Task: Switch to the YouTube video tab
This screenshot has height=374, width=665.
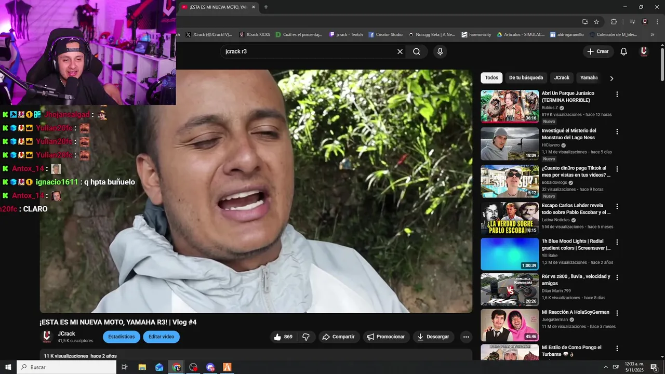Action: [219, 7]
